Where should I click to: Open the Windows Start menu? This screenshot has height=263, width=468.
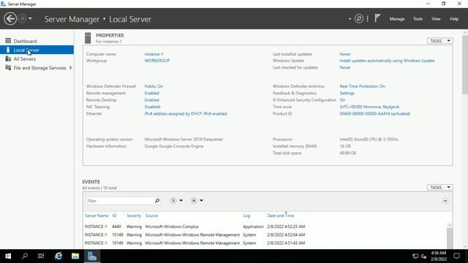coord(8,256)
